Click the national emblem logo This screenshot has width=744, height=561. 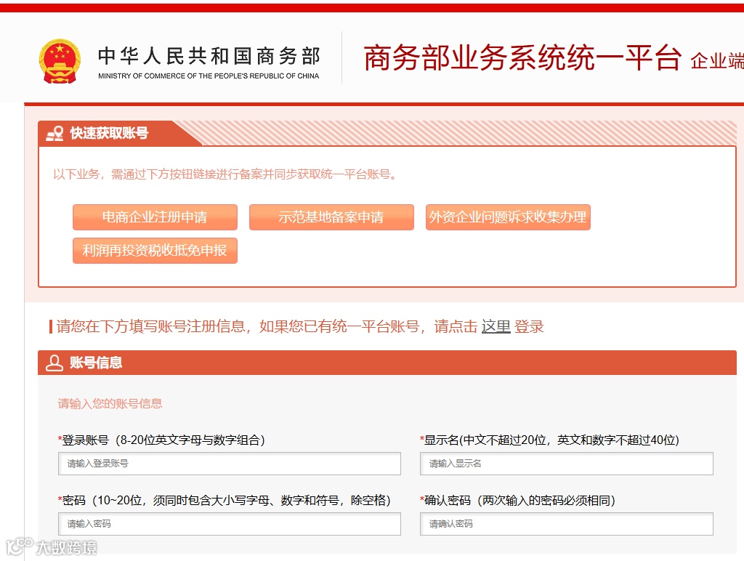[60, 61]
